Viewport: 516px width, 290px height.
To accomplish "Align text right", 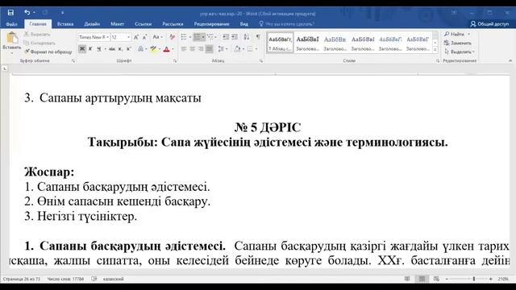I will click(x=201, y=49).
